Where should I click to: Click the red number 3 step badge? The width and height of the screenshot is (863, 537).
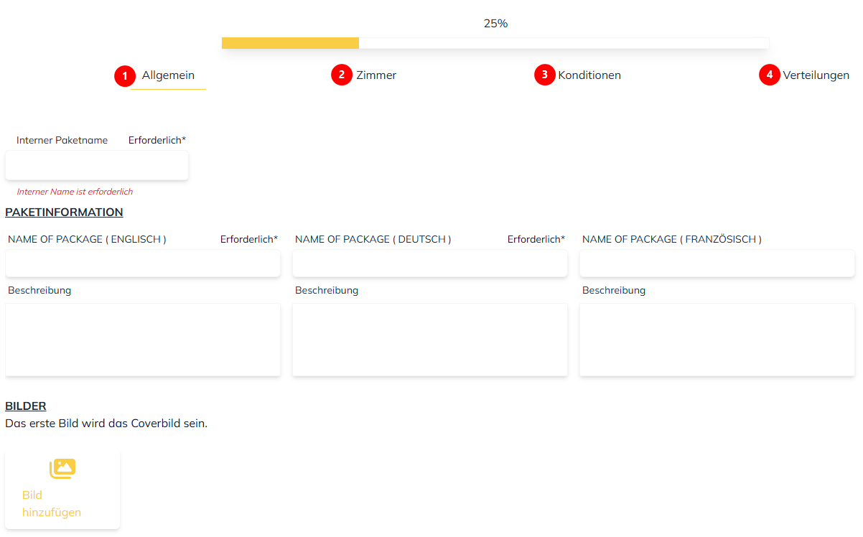(x=545, y=75)
